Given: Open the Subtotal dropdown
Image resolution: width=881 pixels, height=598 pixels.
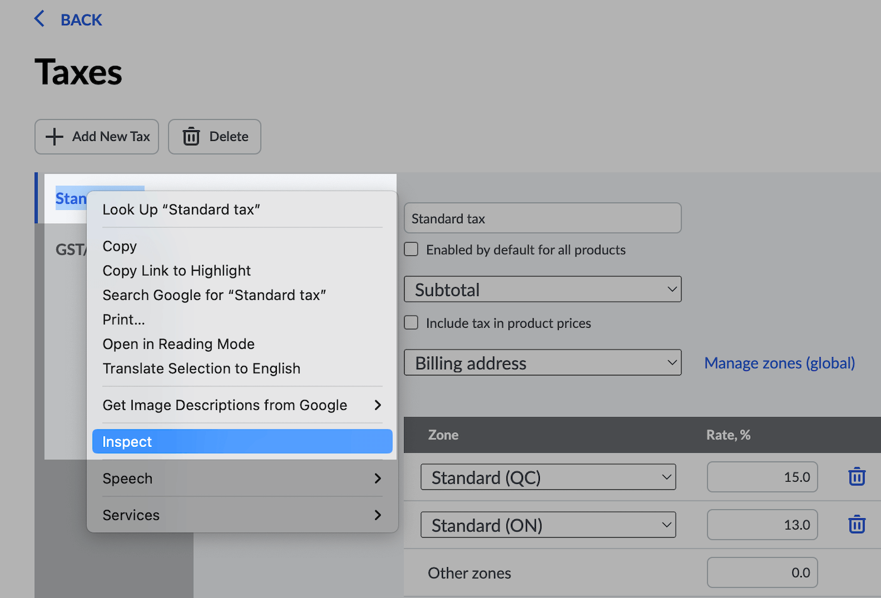Looking at the screenshot, I should coord(542,289).
